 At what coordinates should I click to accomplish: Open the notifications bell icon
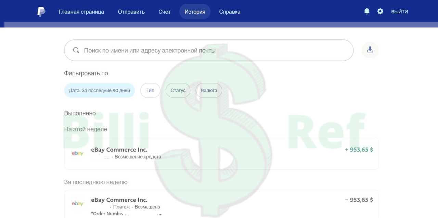[x=367, y=11]
